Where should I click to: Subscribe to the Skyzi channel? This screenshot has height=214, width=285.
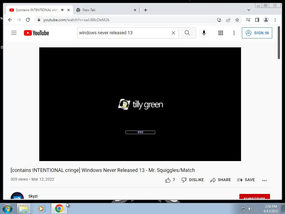click(254, 197)
